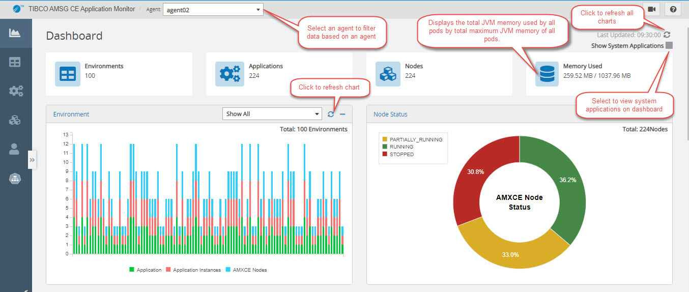The width and height of the screenshot is (689, 292).
Task: Click the Environment panel title
Action: (71, 114)
